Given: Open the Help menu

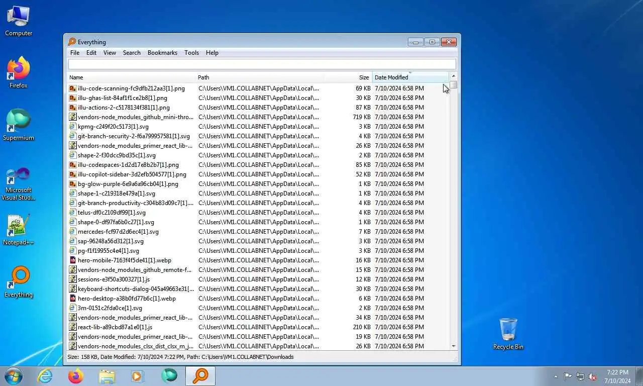Looking at the screenshot, I should [x=212, y=53].
